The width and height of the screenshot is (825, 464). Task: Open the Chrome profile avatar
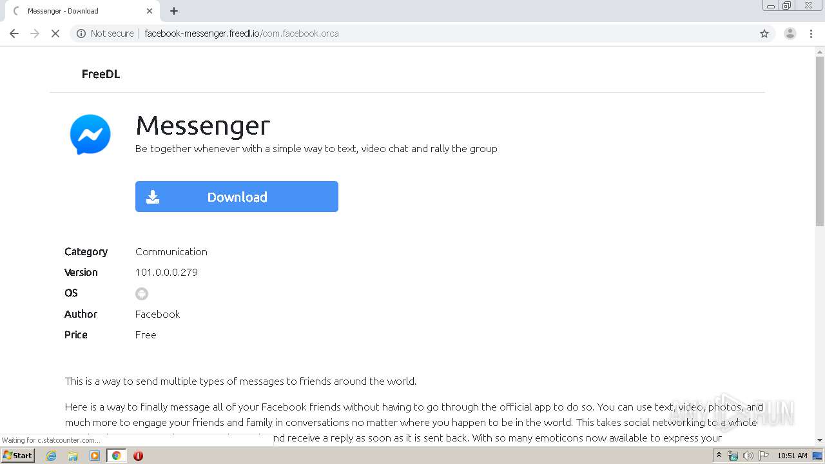(x=790, y=34)
